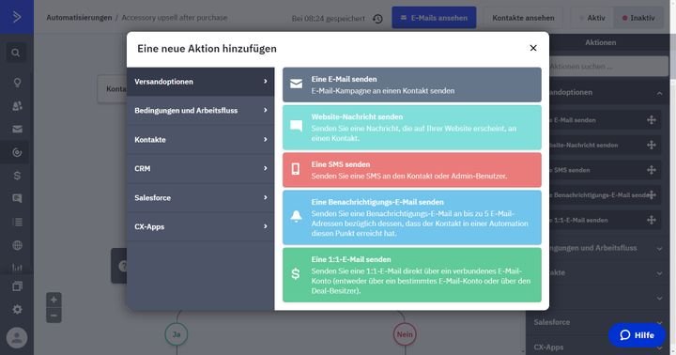Set automation status to Aktiv
Viewport: 676px width, 355px height.
(592, 18)
